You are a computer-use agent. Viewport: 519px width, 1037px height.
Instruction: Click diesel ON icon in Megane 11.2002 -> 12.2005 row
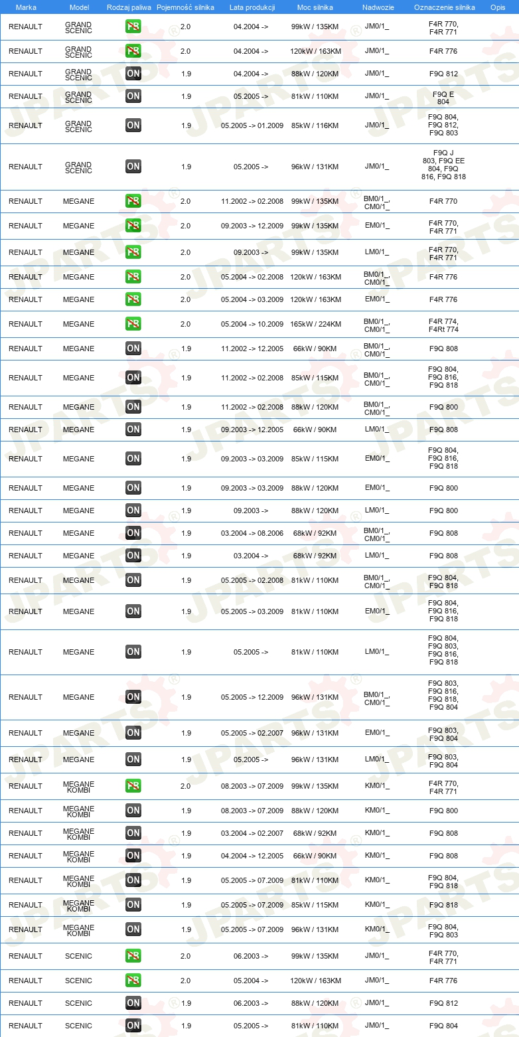(133, 349)
